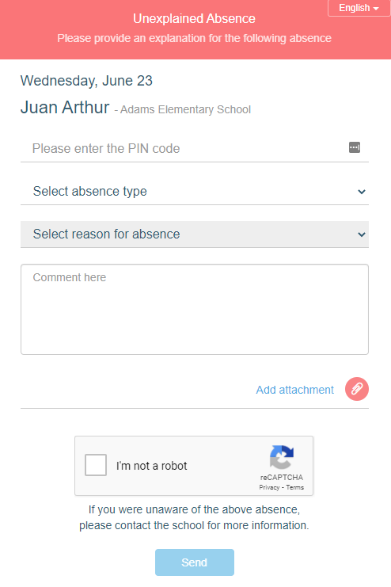Viewport: 391px width, 587px height.
Task: Click the Add attachment link
Action: pyautogui.click(x=295, y=390)
